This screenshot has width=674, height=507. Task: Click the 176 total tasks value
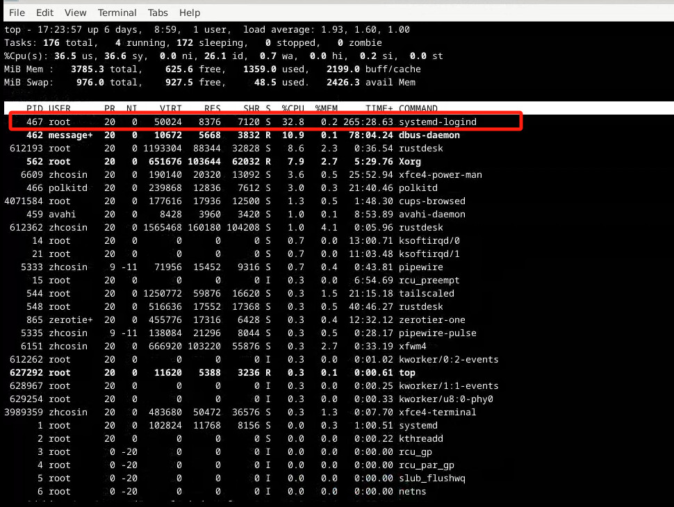tap(51, 43)
